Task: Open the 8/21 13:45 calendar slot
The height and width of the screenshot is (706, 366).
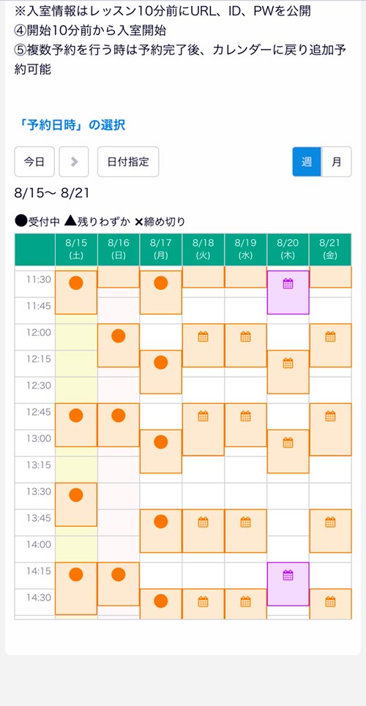Action: (x=330, y=531)
